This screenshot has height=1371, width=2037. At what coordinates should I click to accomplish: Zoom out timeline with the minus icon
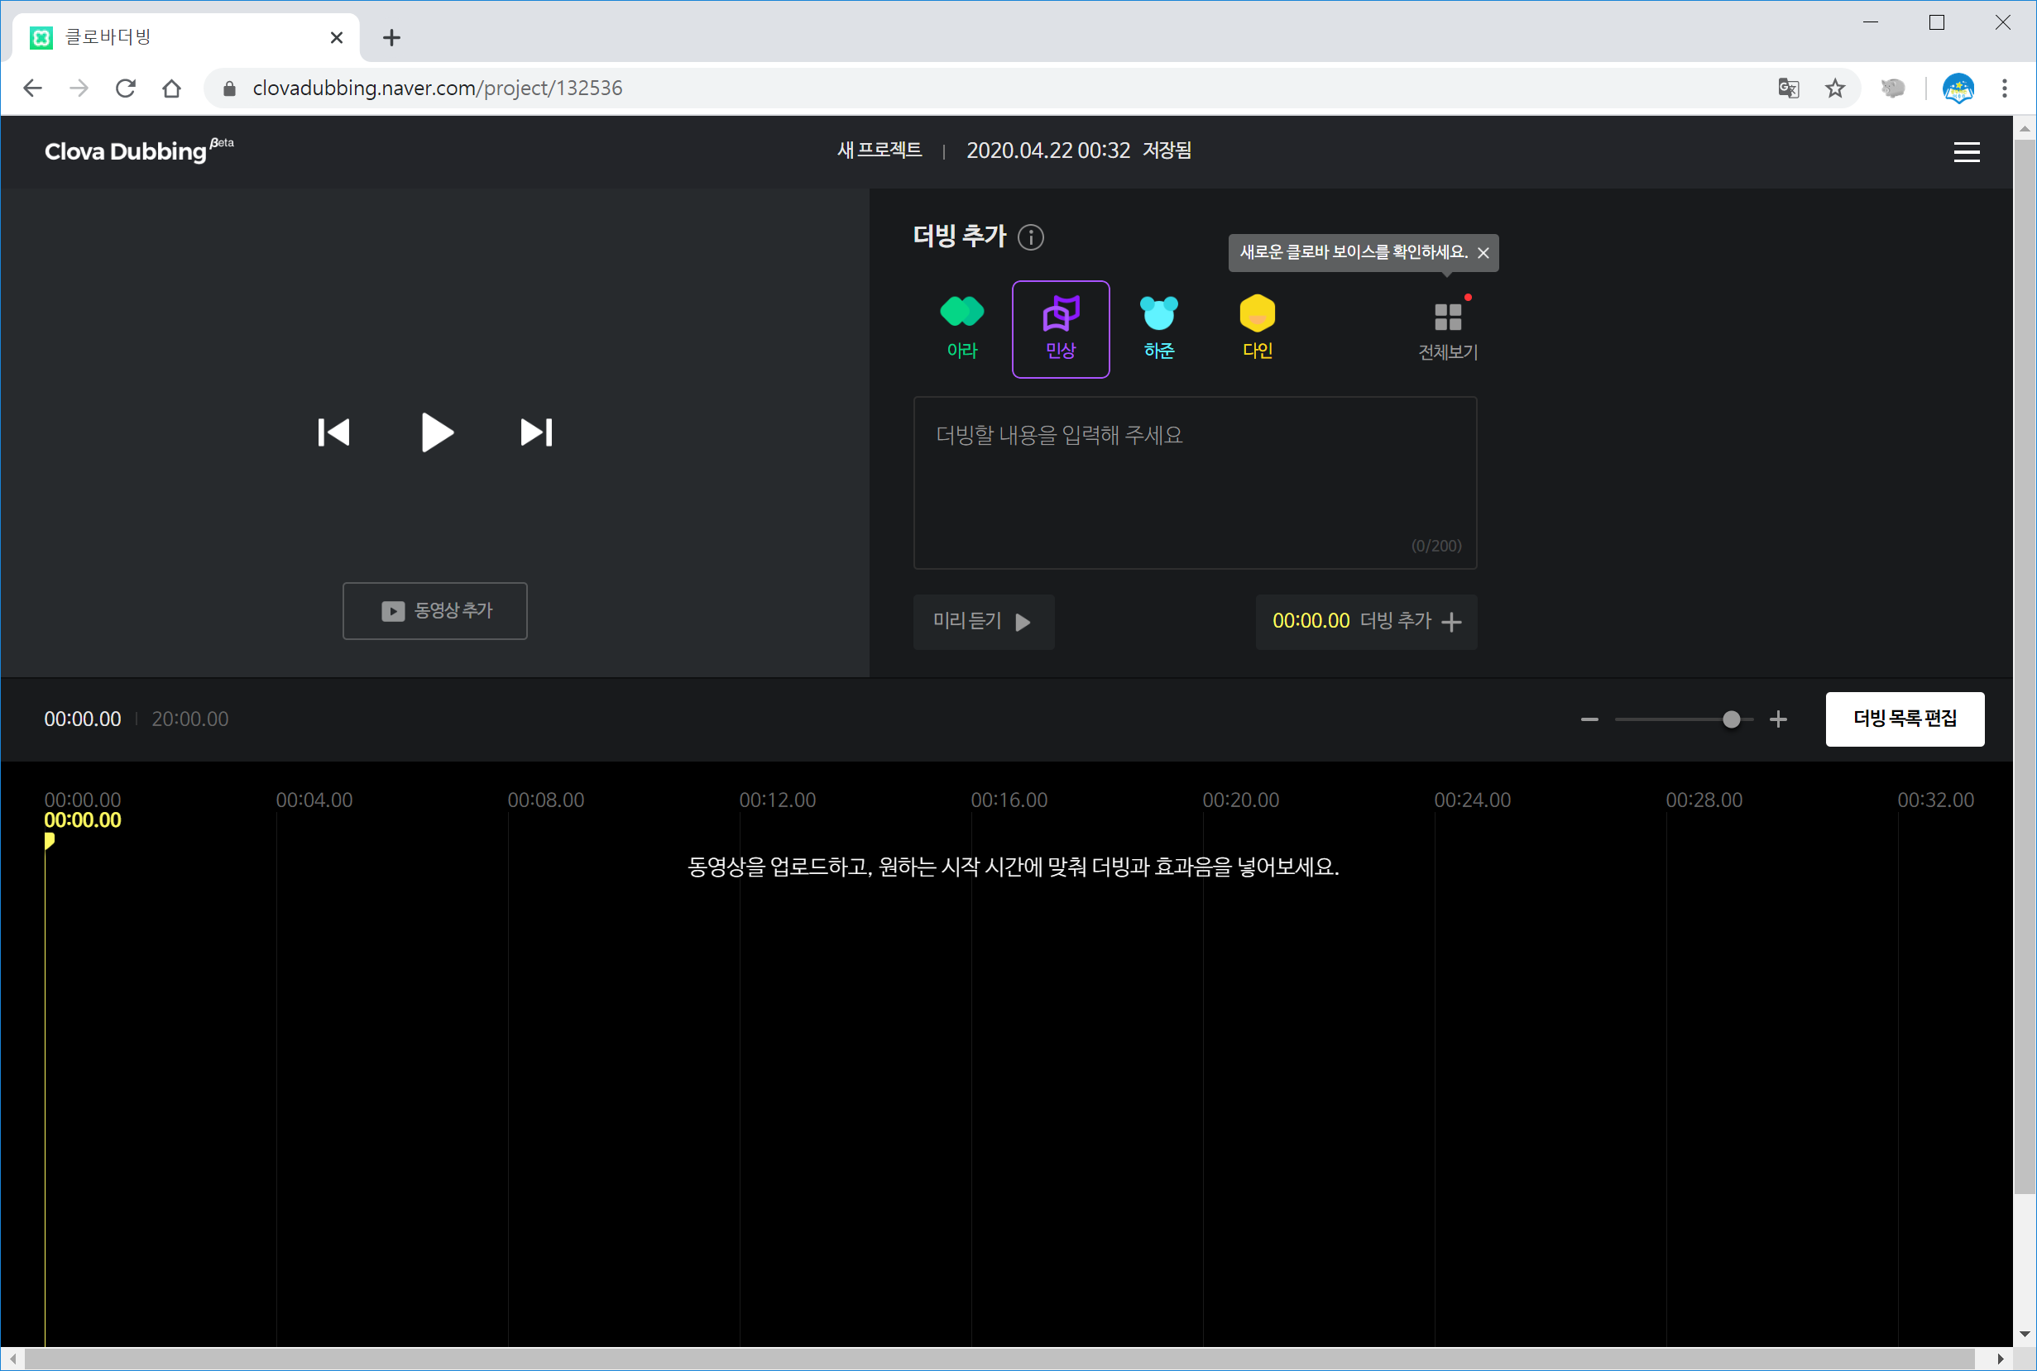coord(1589,719)
